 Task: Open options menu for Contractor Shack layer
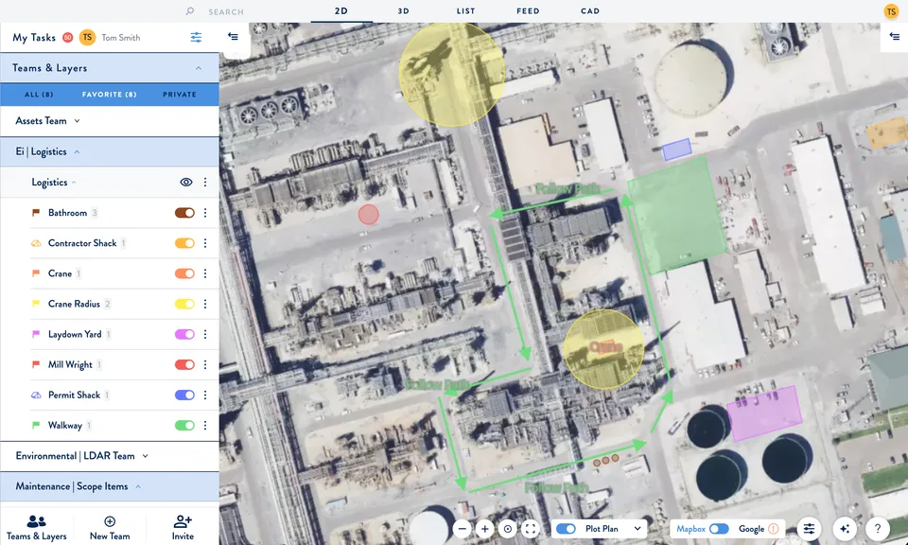[x=205, y=243]
